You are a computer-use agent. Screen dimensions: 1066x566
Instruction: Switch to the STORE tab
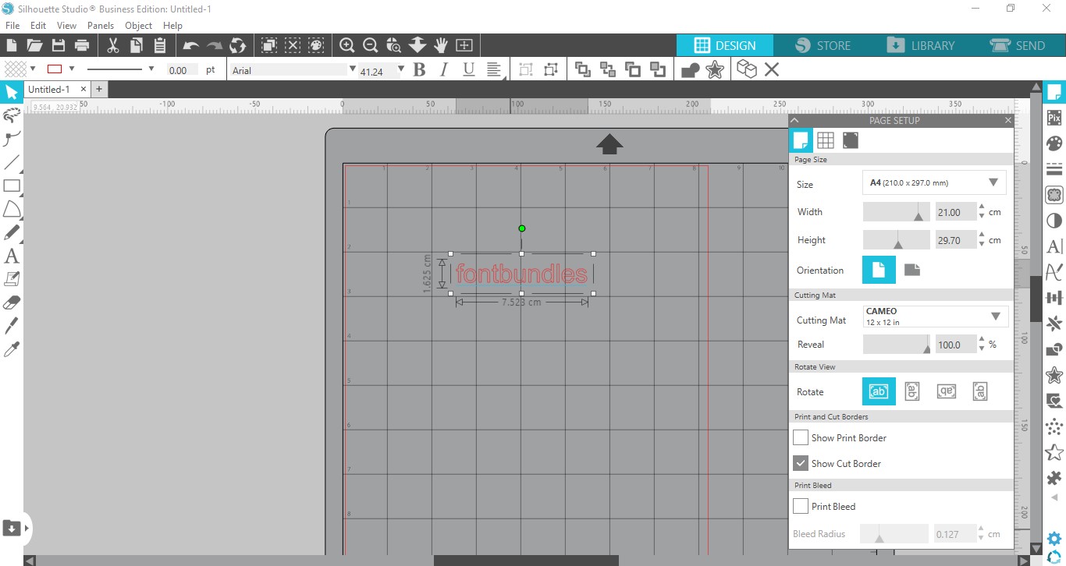(x=823, y=45)
